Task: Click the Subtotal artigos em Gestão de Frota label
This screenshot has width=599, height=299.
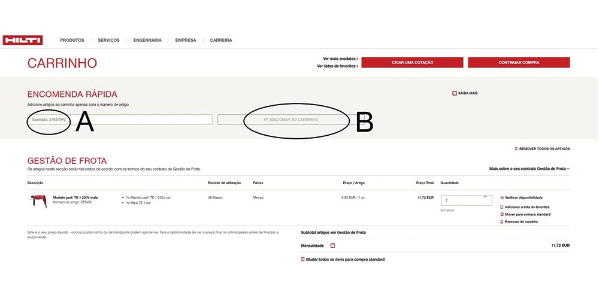Action: (334, 232)
